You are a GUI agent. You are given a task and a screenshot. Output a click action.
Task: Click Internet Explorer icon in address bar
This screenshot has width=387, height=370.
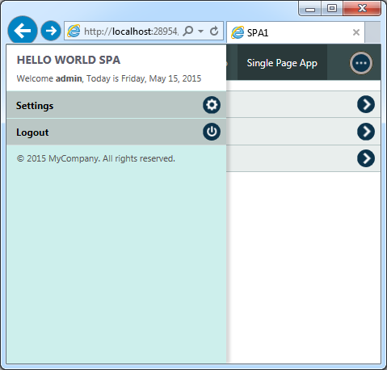(74, 32)
